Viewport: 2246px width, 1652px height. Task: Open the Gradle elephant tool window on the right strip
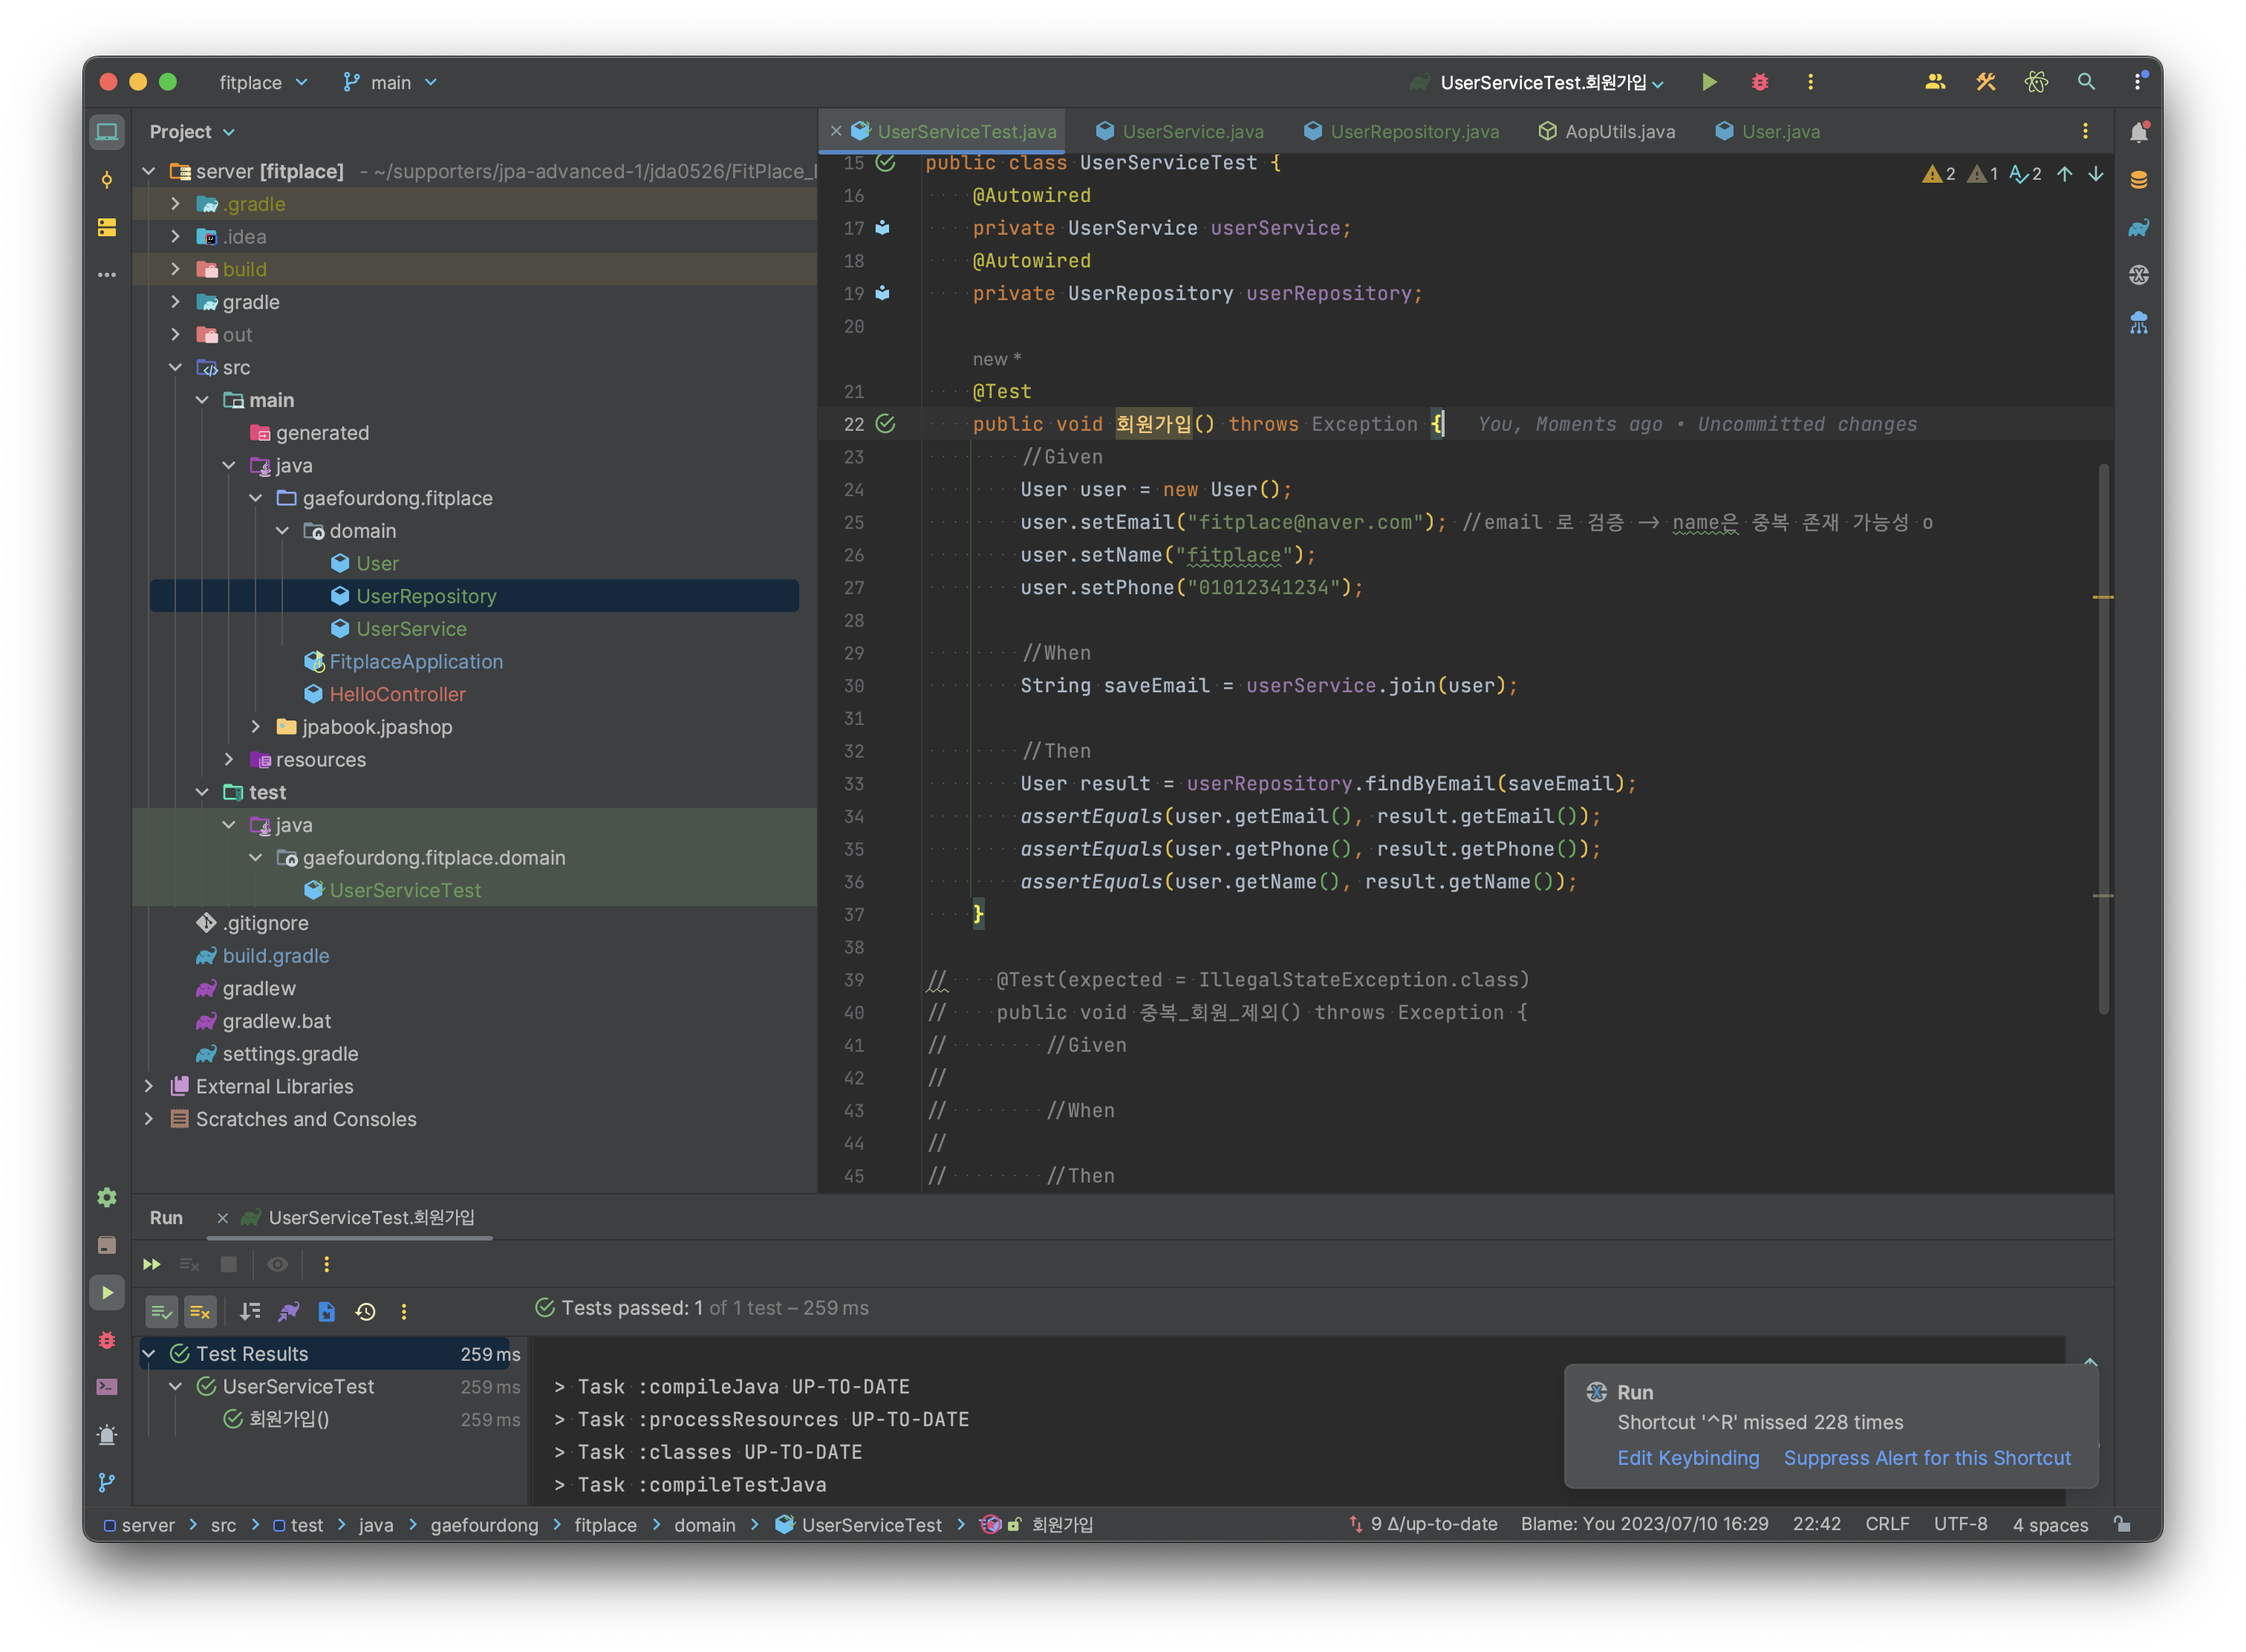click(x=2138, y=228)
